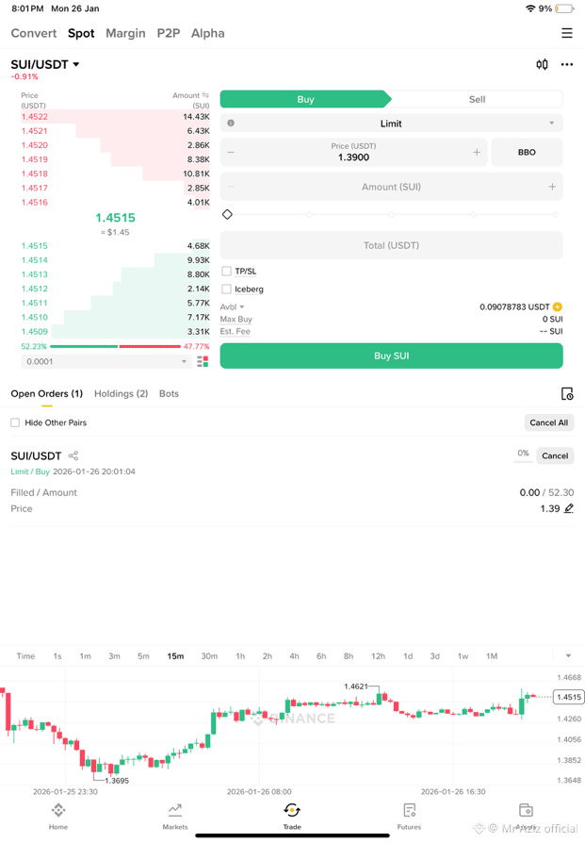
Task: Go to Home in bottom navigation
Action: (x=58, y=816)
